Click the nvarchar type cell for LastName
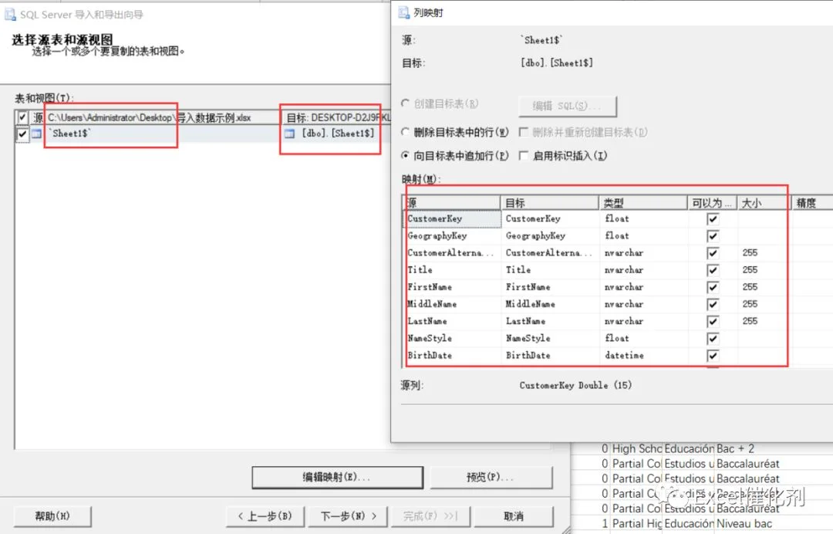 click(642, 321)
